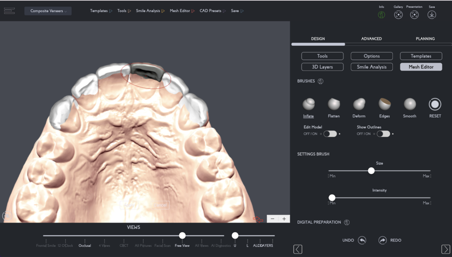Click the brush Size slider handle
The height and width of the screenshot is (257, 452).
(x=371, y=171)
